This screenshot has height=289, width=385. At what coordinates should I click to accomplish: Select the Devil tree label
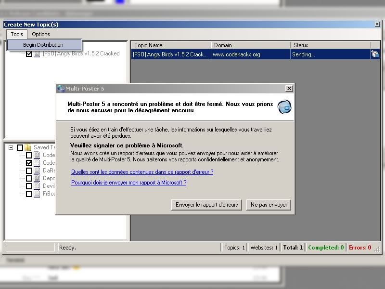coord(49,186)
